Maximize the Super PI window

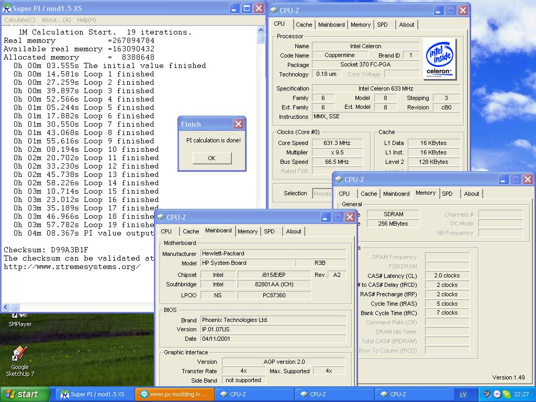[x=247, y=8]
